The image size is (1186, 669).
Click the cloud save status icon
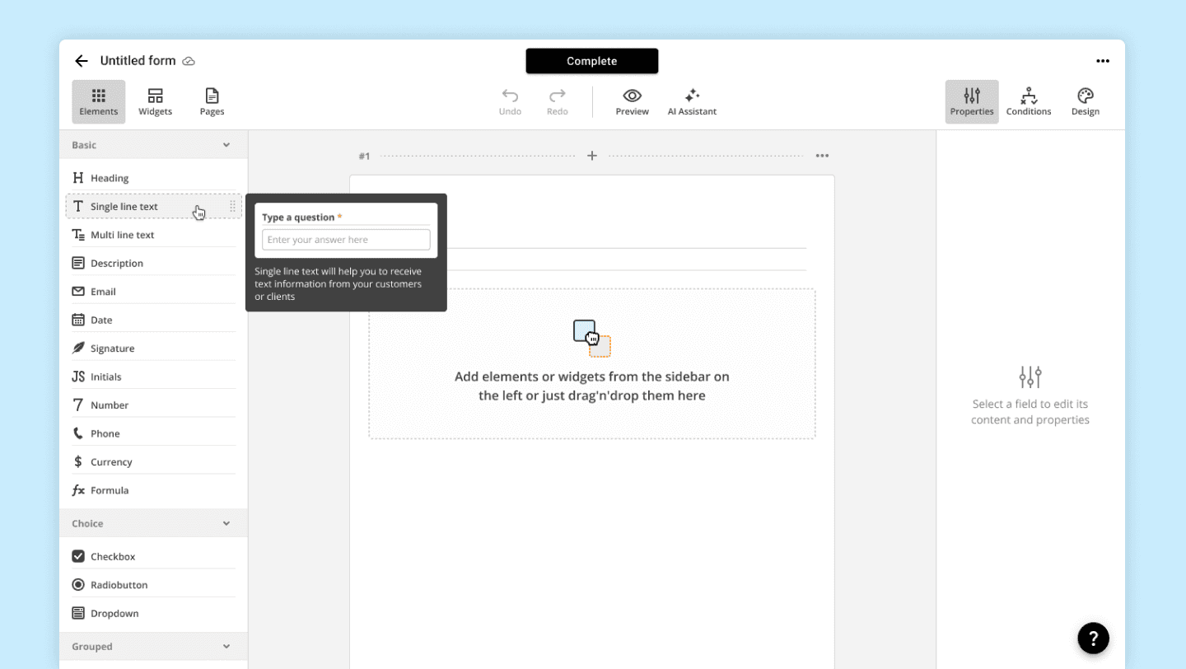coord(189,61)
